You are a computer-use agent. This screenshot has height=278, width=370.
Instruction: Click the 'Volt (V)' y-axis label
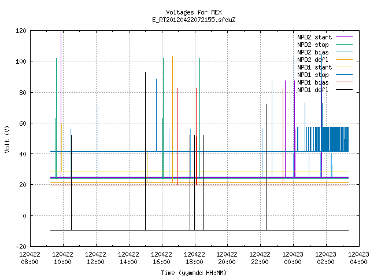[x=8, y=140]
